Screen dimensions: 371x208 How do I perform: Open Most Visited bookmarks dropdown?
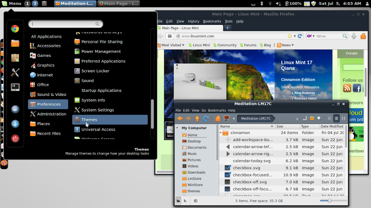[171, 45]
